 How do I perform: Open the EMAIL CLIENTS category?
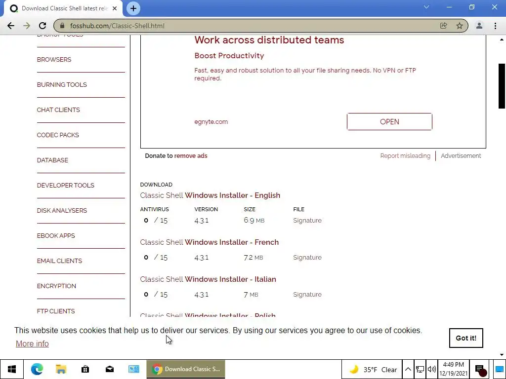(x=59, y=261)
